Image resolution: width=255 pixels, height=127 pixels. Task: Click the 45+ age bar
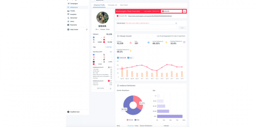pos(170,116)
